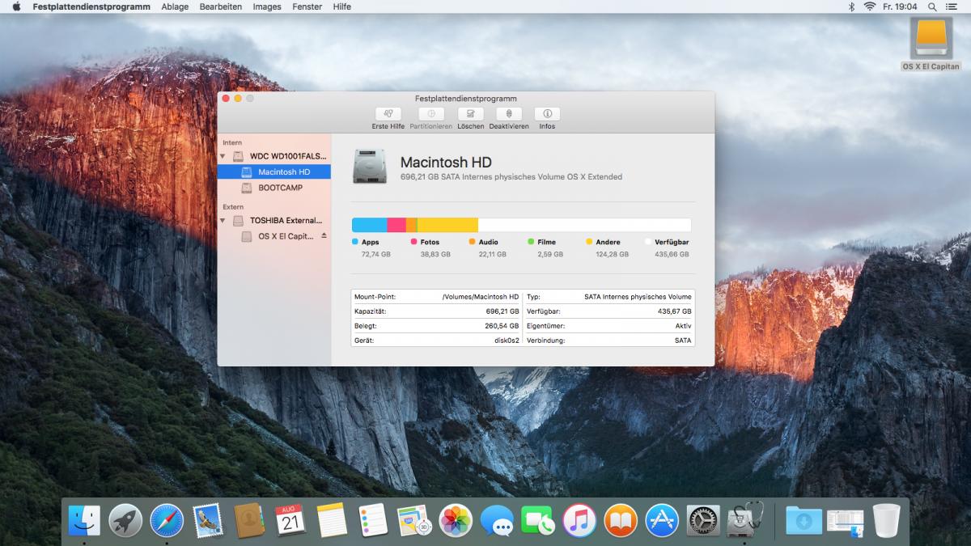Click the Audio legend label
This screenshot has width=971, height=546.
pyautogui.click(x=488, y=242)
